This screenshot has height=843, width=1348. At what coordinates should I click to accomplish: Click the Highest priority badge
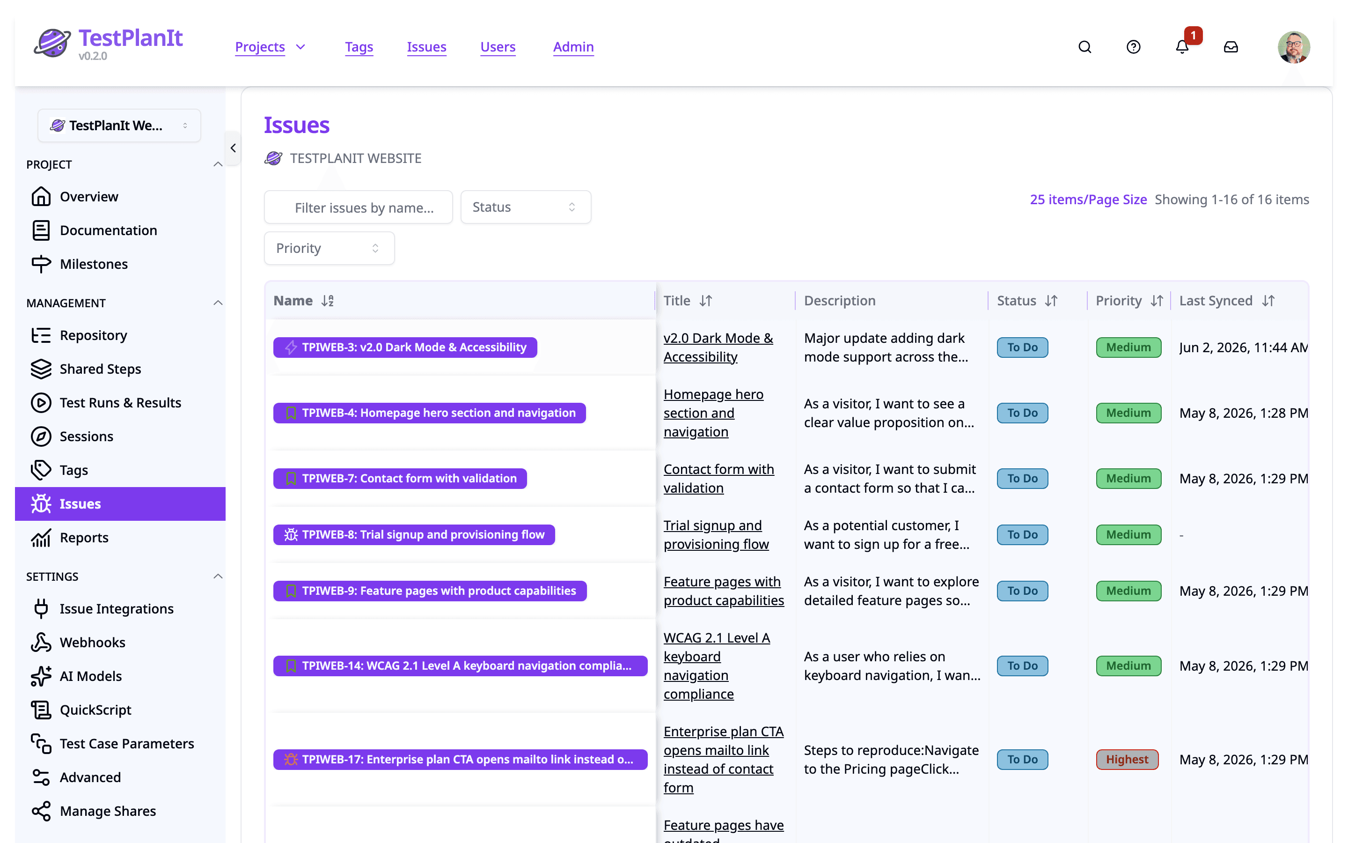tap(1127, 759)
